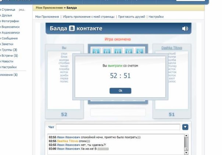Click ред. next to Страница
Image resolution: width=222 pixels, height=155 pixels.
[22, 10]
